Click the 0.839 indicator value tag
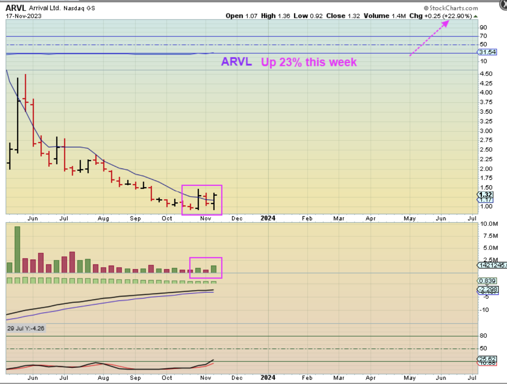Screen dimensions: 507x384 point(487,281)
